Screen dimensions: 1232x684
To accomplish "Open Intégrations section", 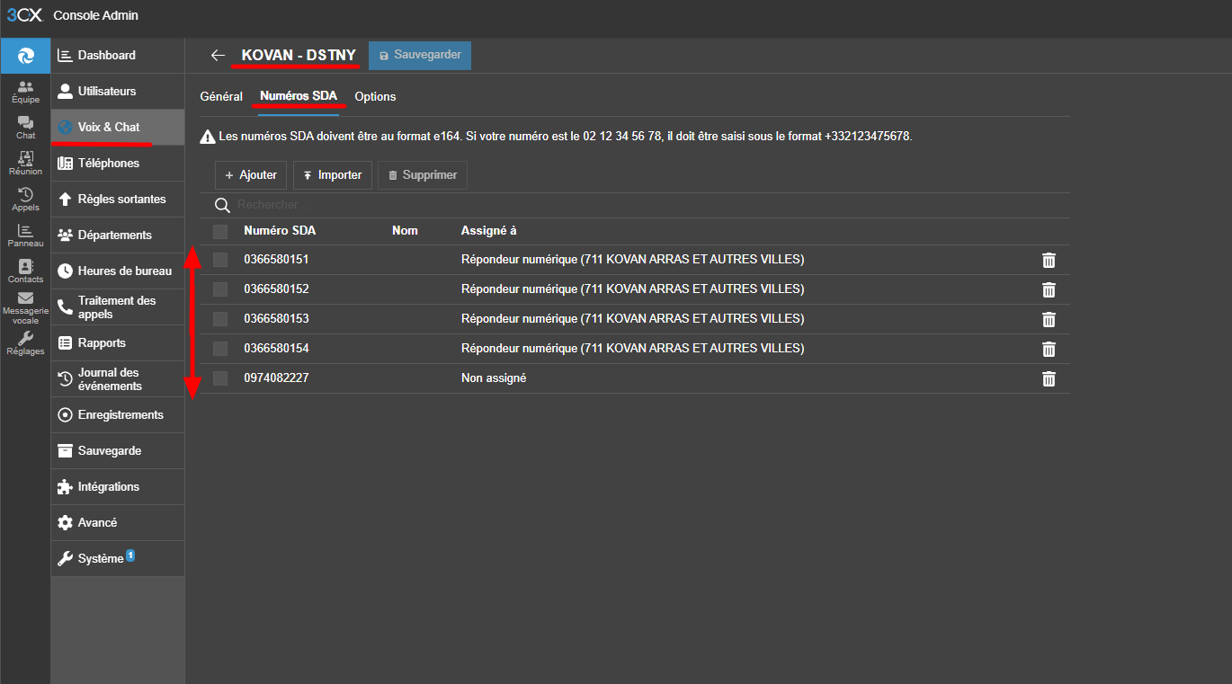I will click(x=118, y=487).
